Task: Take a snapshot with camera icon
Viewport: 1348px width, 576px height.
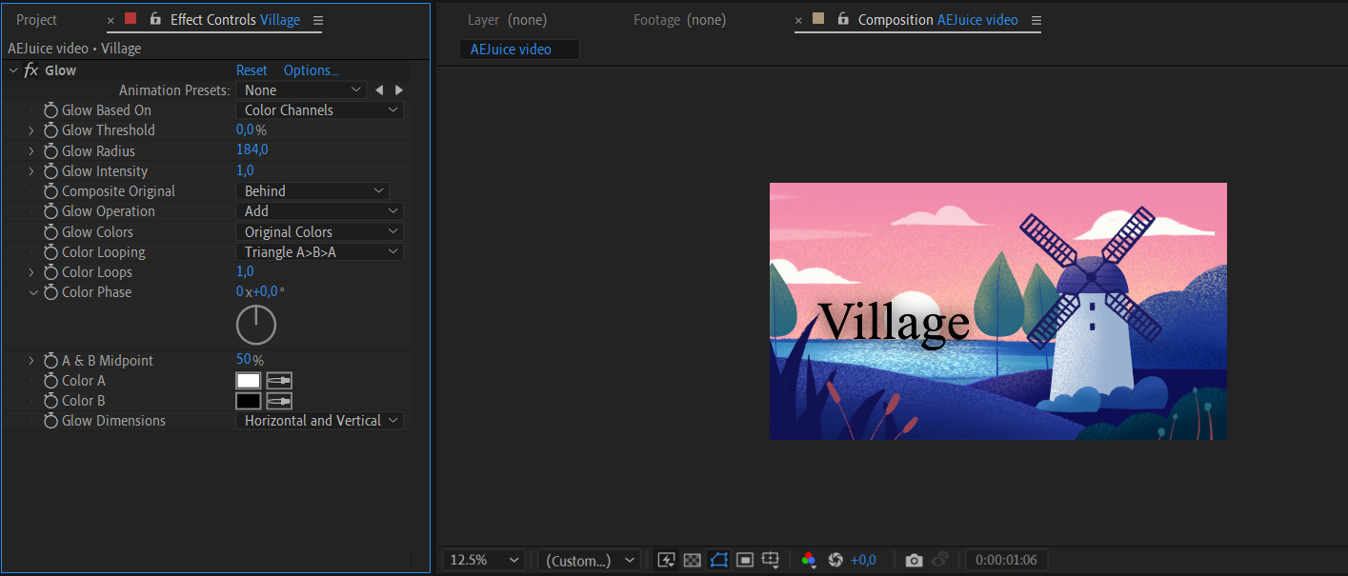Action: [x=914, y=560]
